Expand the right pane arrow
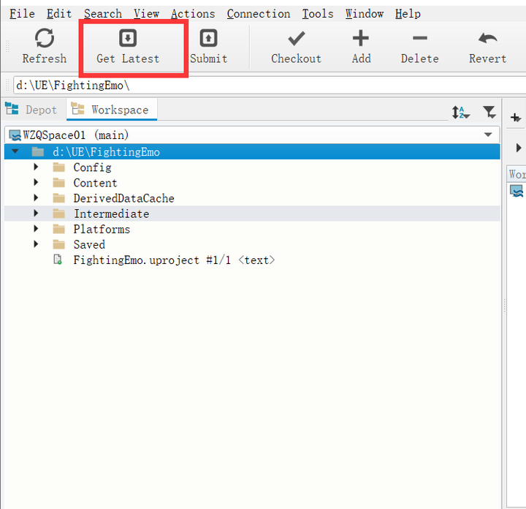526x509 pixels. tap(519, 148)
